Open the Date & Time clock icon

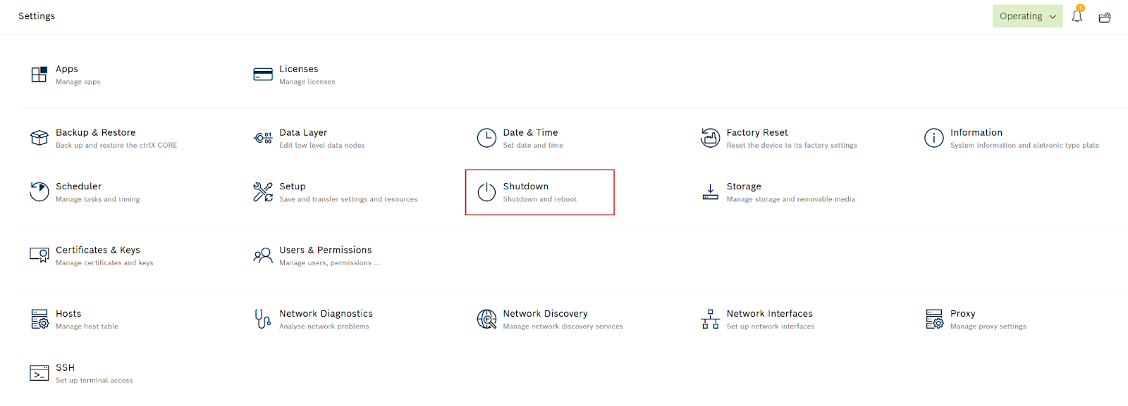[x=486, y=138]
